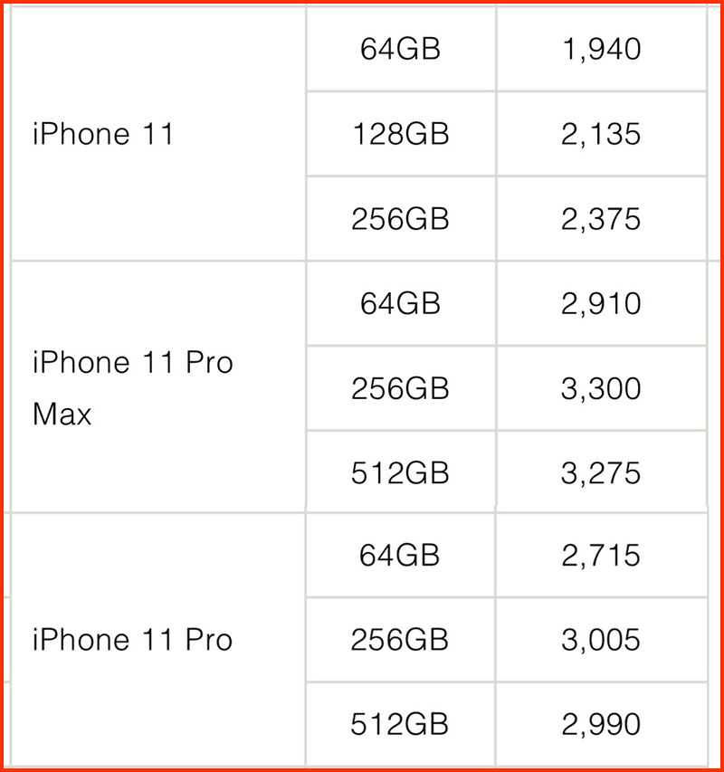Select the iPhone 11 Pro model cell
This screenshot has height=772, width=724.
[x=158, y=640]
